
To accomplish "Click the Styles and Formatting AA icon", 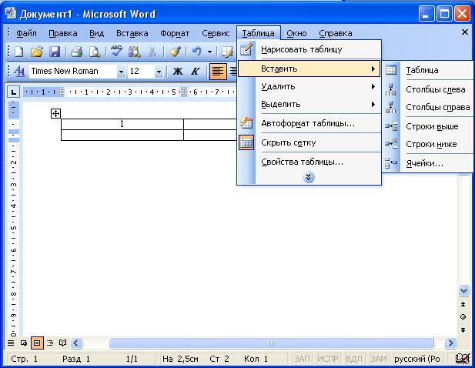I will click(19, 71).
